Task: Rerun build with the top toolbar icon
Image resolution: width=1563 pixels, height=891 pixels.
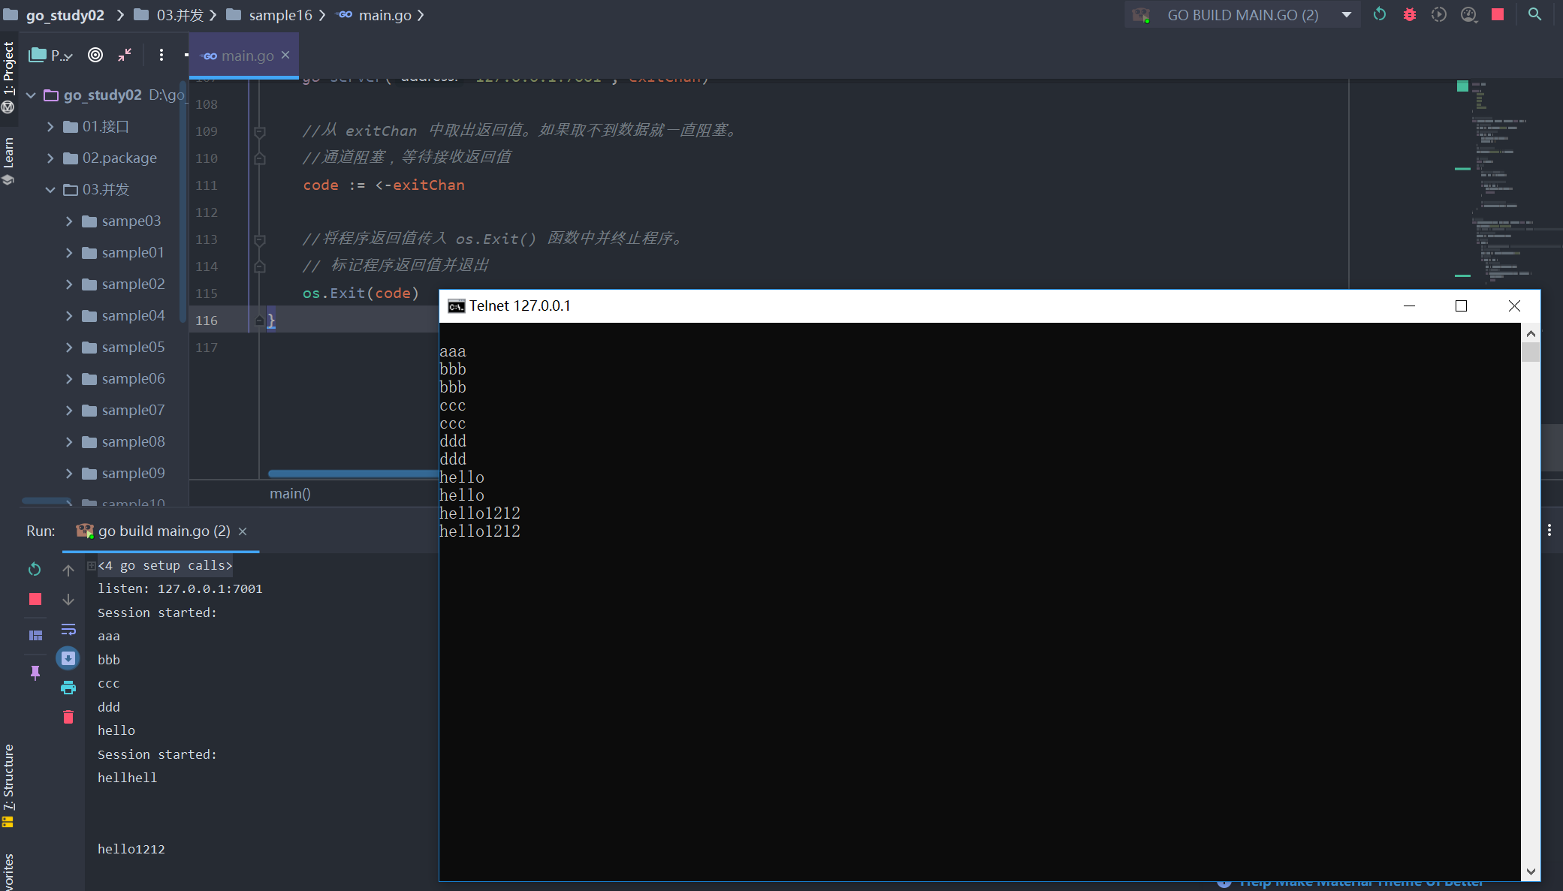Action: coord(1380,14)
